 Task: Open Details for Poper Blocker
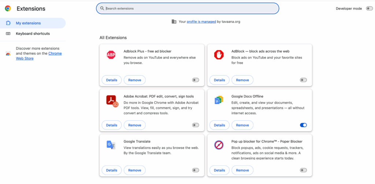pos(220,170)
